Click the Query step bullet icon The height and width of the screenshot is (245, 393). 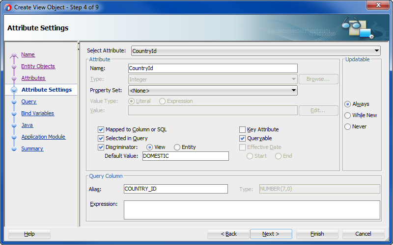pyautogui.click(x=14, y=102)
